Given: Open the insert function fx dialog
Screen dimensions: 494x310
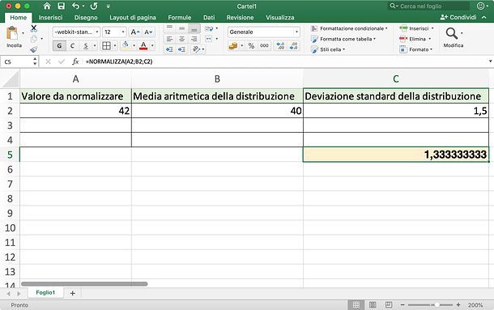Looking at the screenshot, I should (x=75, y=62).
